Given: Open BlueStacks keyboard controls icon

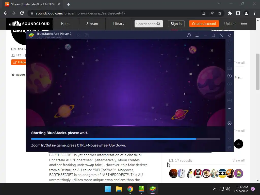Looking at the screenshot, I should [x=230, y=68].
